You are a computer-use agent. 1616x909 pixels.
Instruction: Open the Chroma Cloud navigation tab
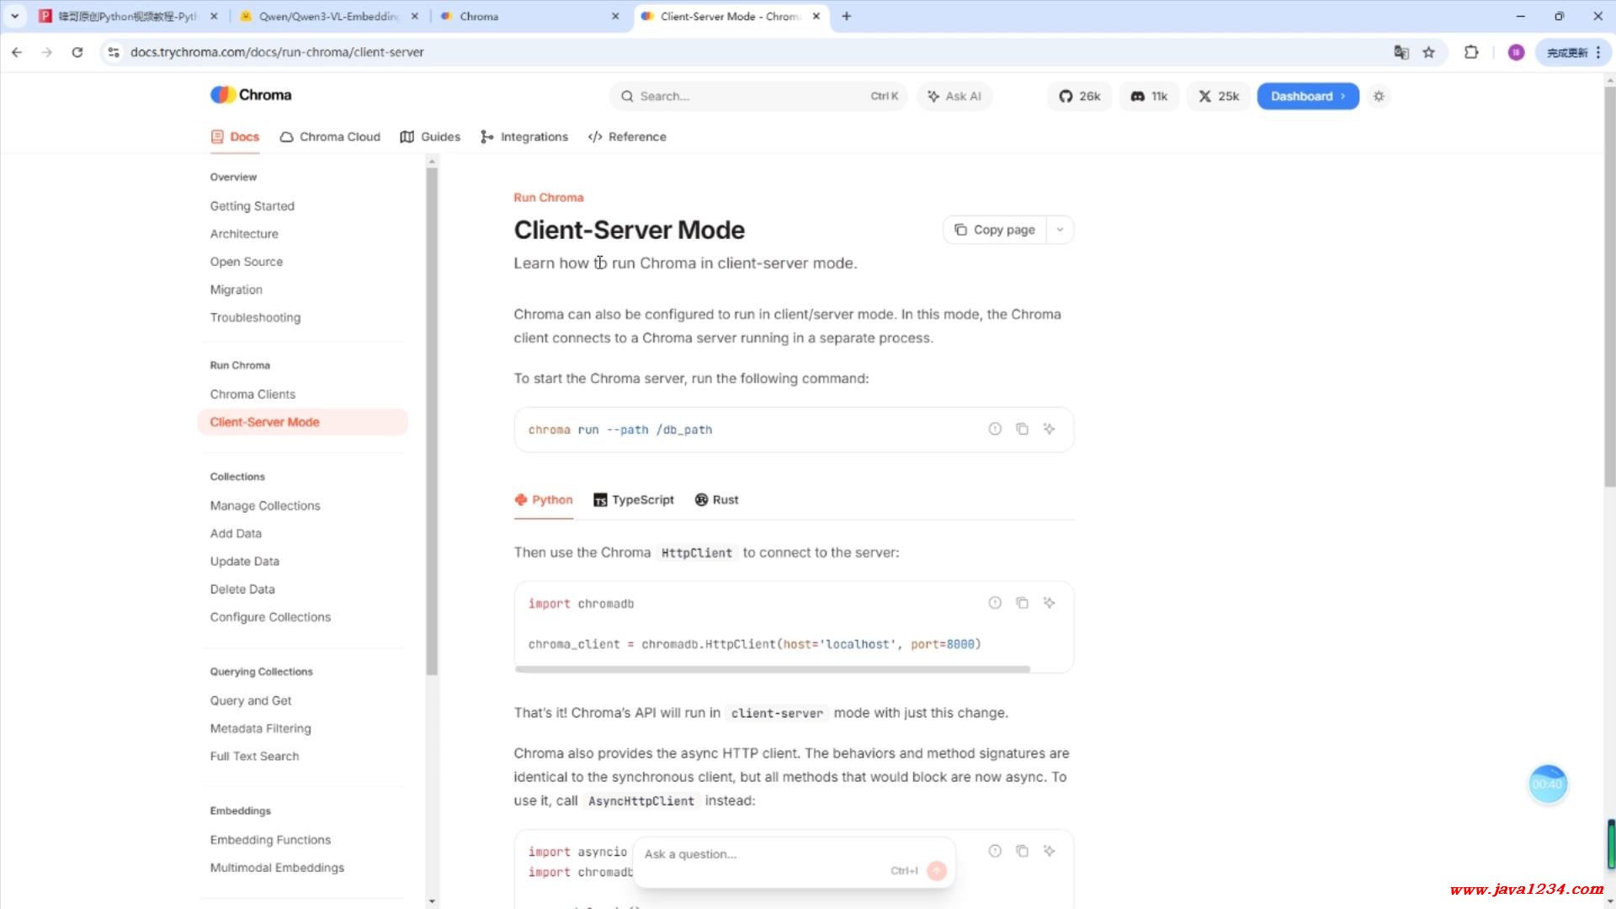(x=330, y=136)
